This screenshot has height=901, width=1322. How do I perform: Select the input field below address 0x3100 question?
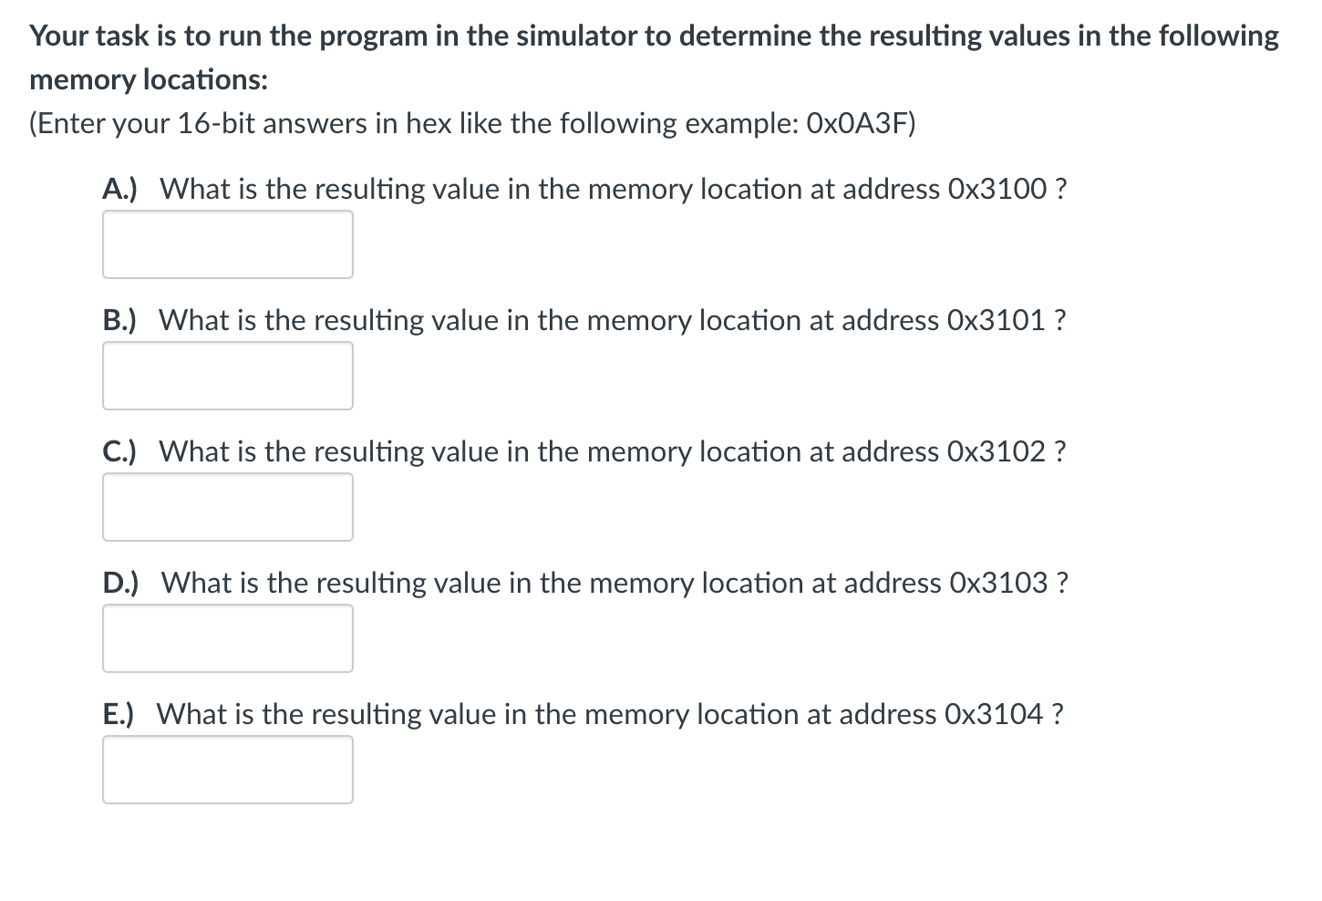pos(227,243)
